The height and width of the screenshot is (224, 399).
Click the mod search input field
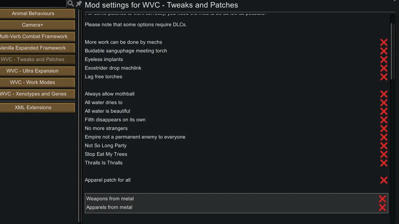click(32, 4)
